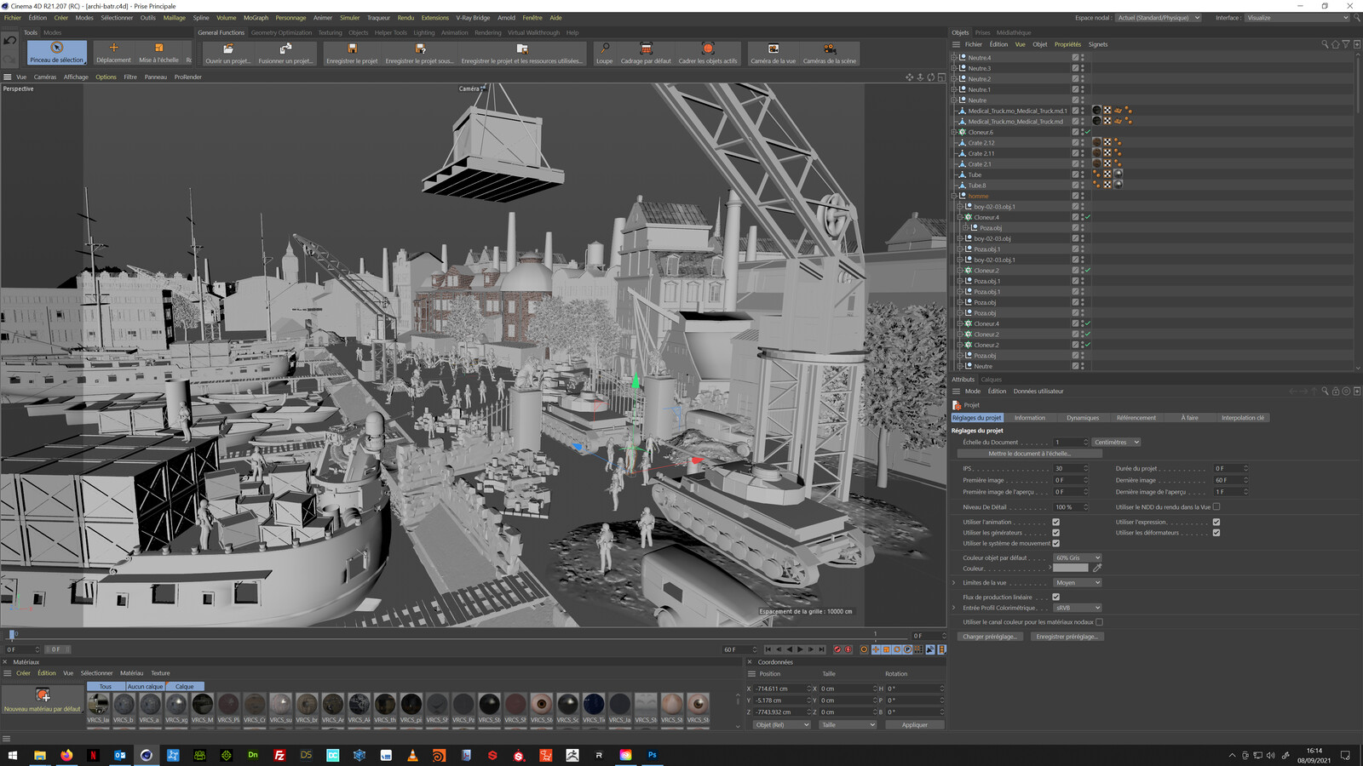Click the search icon in Attributs panel

1325,392
